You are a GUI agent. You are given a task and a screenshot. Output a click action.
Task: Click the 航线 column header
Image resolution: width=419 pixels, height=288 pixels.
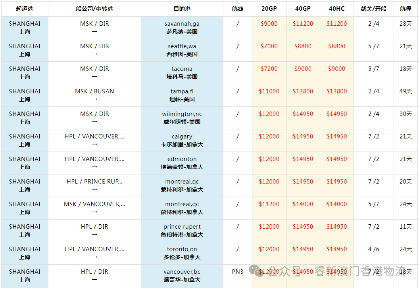pyautogui.click(x=238, y=9)
